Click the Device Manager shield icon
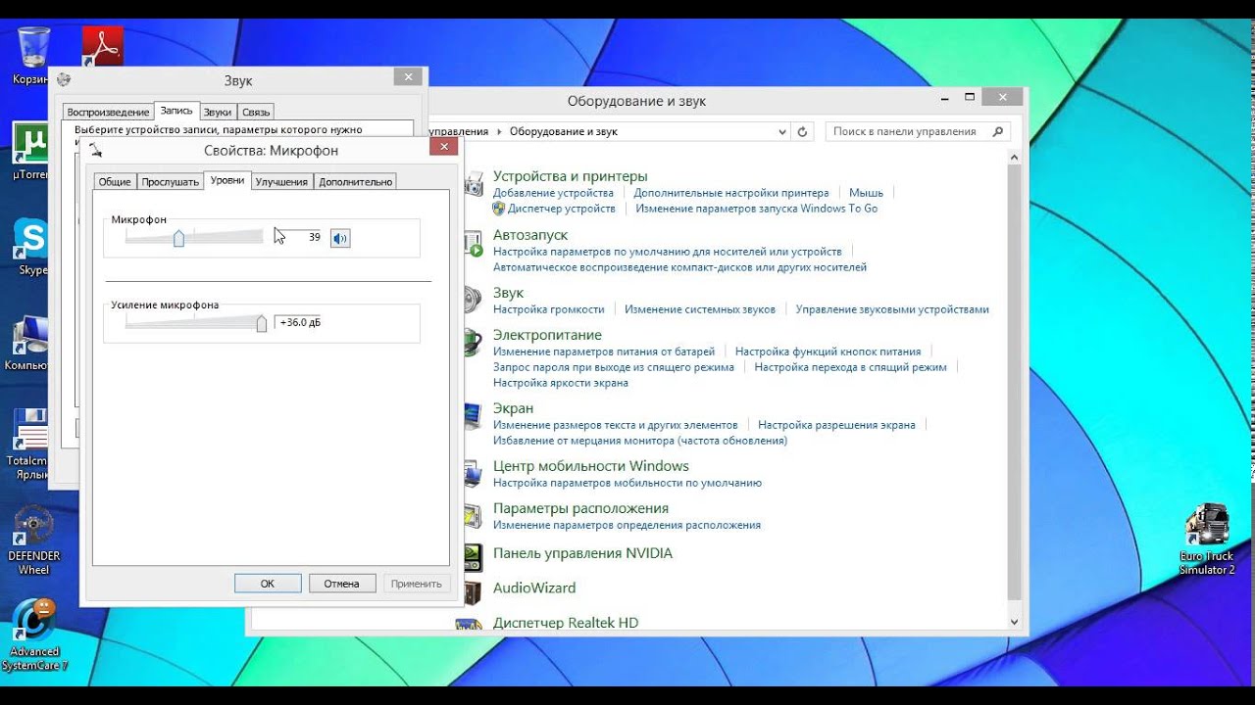 tap(499, 209)
